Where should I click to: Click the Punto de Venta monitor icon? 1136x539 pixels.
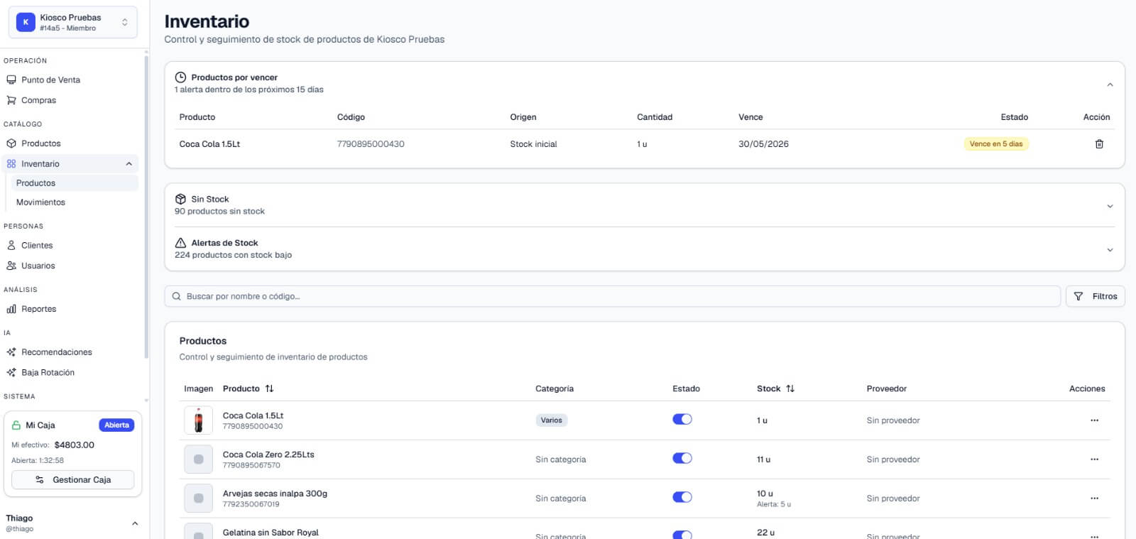(11, 80)
